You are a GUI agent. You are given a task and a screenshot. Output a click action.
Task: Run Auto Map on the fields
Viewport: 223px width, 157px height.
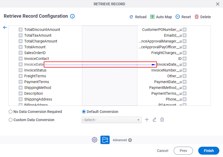point(161,17)
